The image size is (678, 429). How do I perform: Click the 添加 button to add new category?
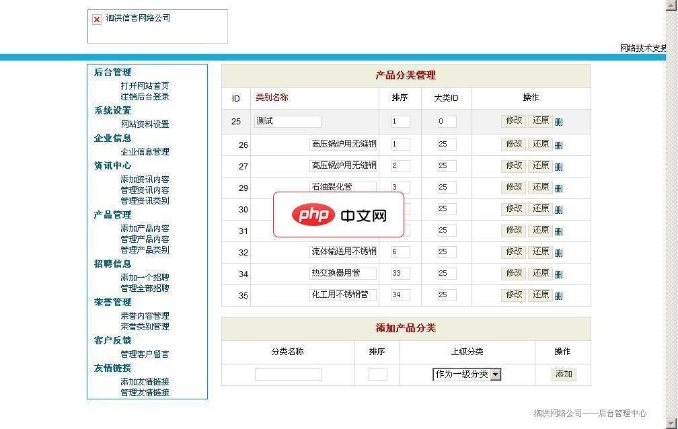pos(563,375)
